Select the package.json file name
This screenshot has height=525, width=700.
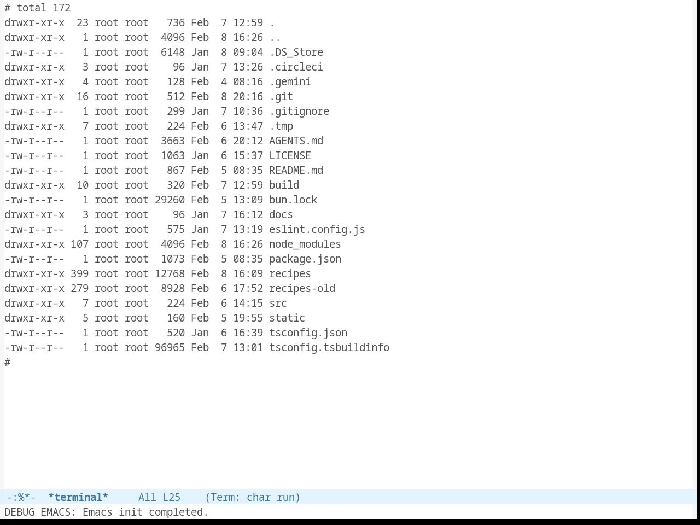(305, 259)
